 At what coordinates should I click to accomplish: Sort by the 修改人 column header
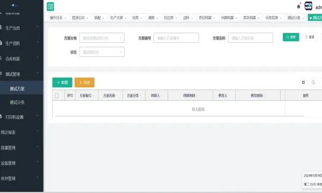(x=224, y=95)
